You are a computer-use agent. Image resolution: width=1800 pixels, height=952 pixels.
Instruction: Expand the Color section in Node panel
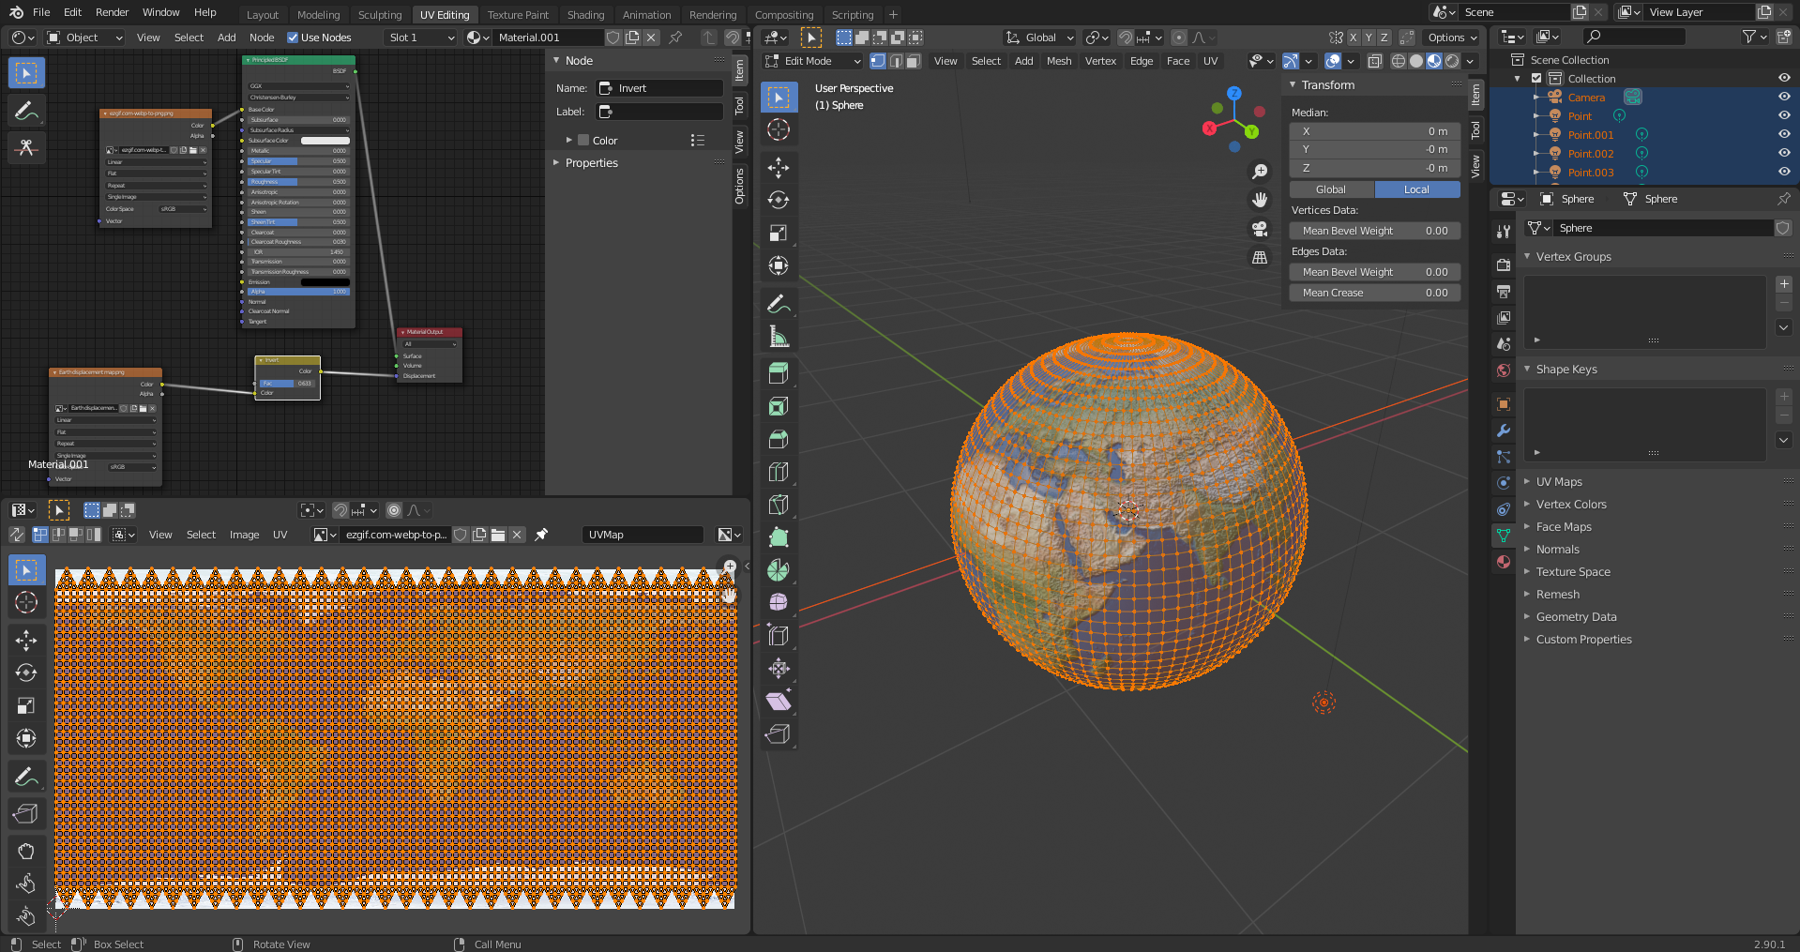point(568,141)
